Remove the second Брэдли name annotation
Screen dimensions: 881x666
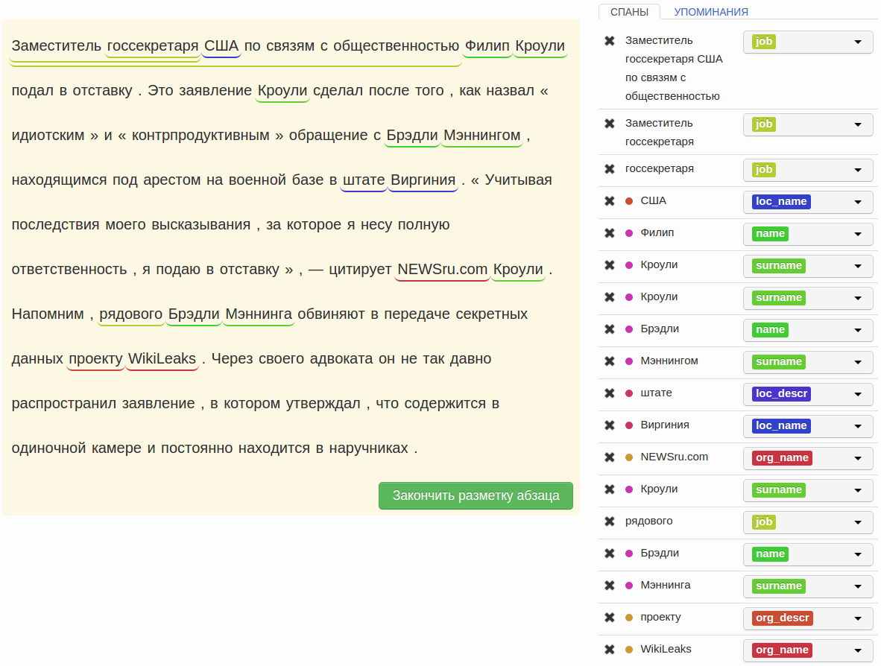pyautogui.click(x=609, y=554)
